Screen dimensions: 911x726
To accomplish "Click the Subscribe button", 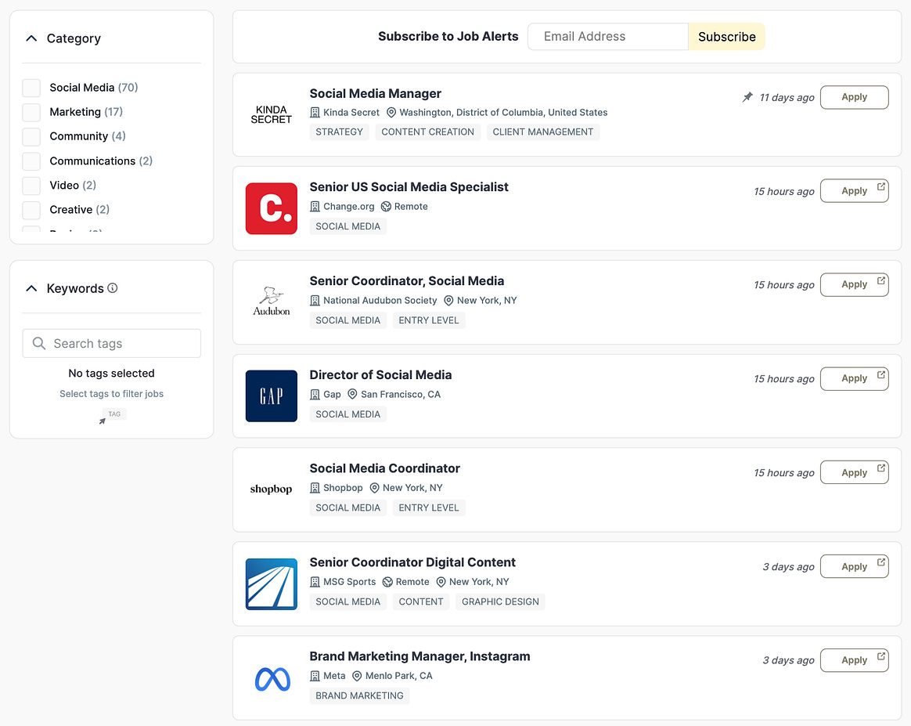I will click(726, 37).
